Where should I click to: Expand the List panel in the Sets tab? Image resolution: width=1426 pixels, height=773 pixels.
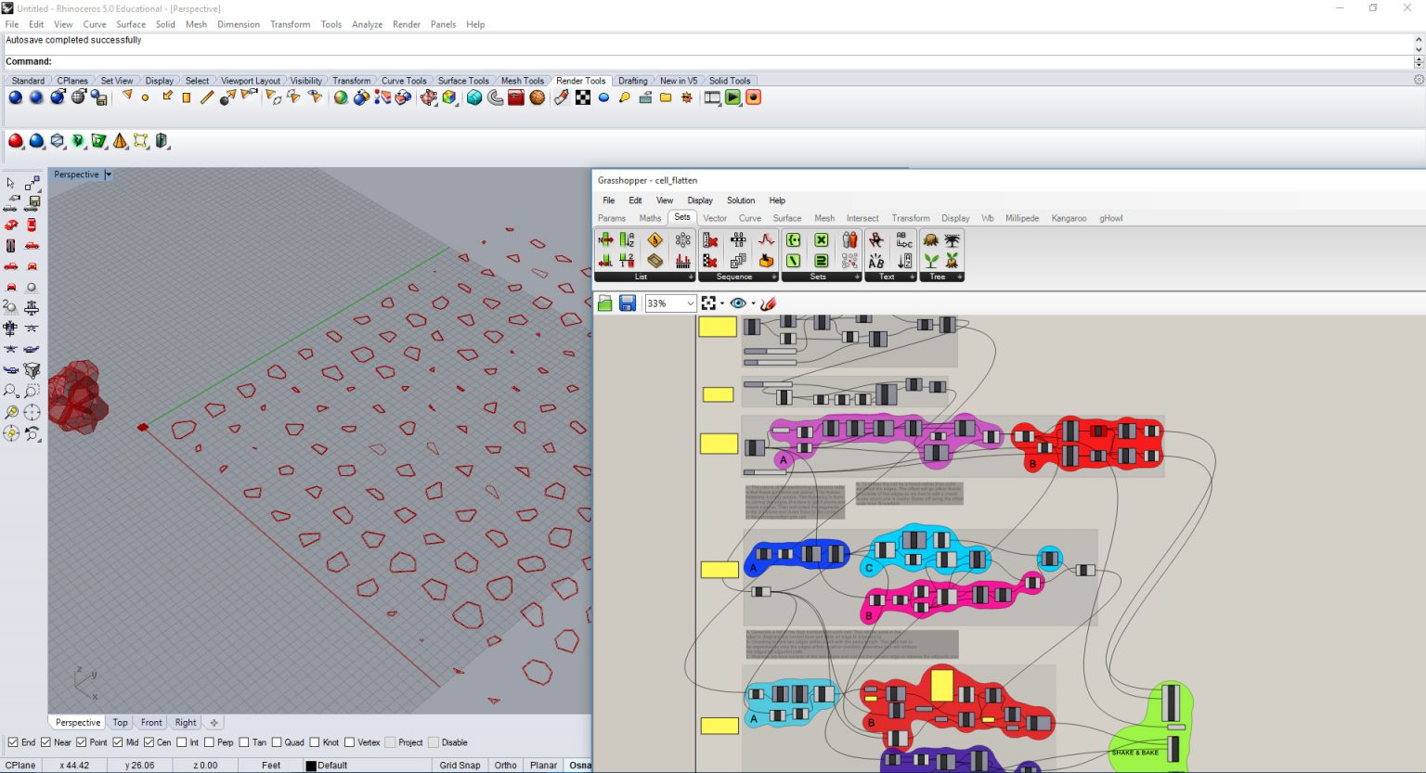point(691,277)
